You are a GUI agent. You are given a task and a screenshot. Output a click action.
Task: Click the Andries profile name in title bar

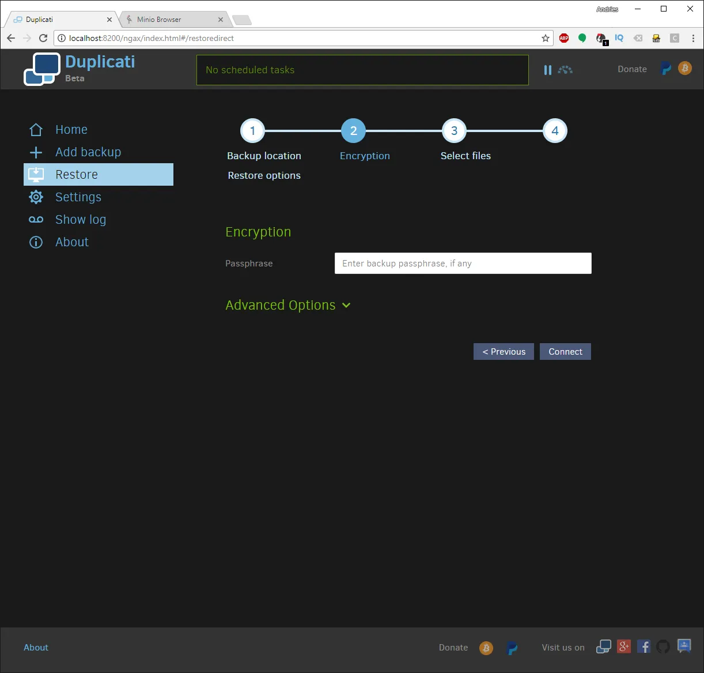(607, 9)
